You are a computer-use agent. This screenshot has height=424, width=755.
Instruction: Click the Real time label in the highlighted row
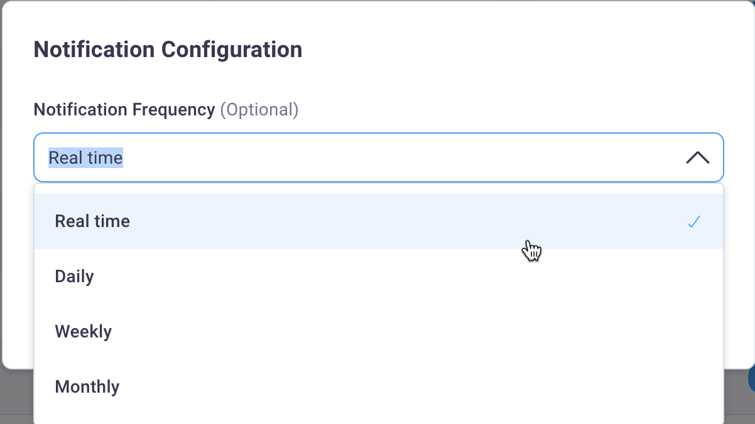92,221
